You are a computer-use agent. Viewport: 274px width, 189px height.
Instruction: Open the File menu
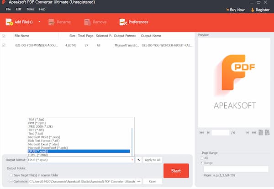pyautogui.click(x=8, y=9)
